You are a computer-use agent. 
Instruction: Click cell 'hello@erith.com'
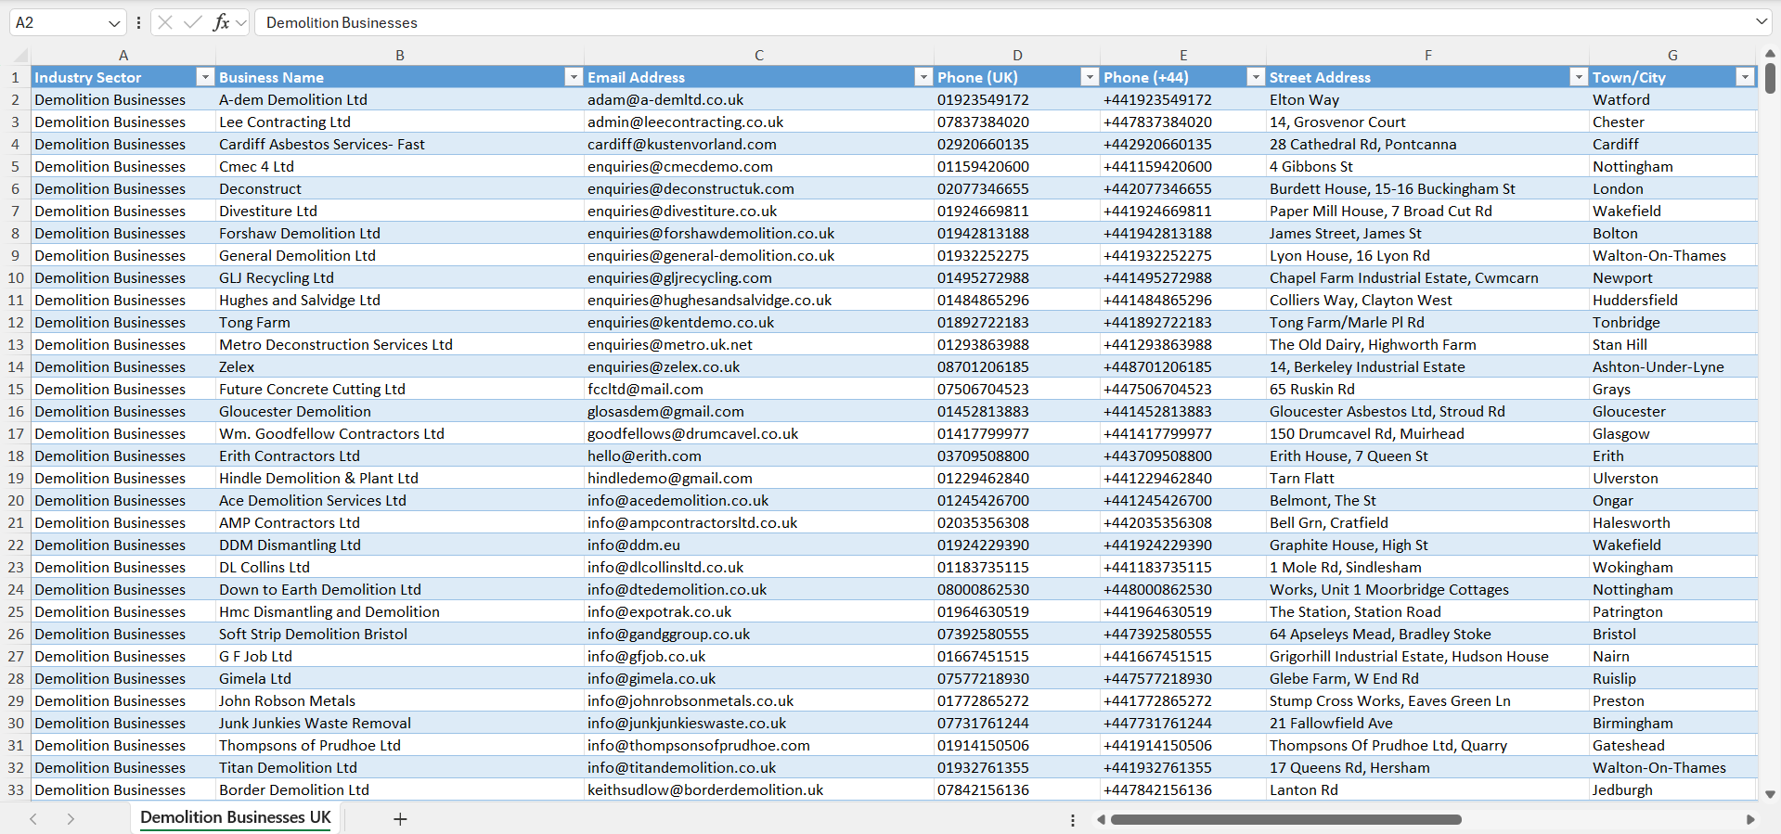tap(759, 455)
